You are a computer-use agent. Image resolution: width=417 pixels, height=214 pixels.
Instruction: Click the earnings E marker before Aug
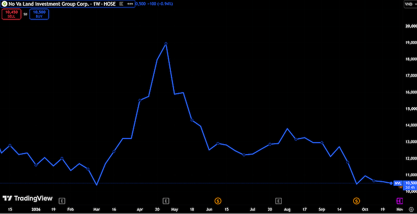pos(279,201)
